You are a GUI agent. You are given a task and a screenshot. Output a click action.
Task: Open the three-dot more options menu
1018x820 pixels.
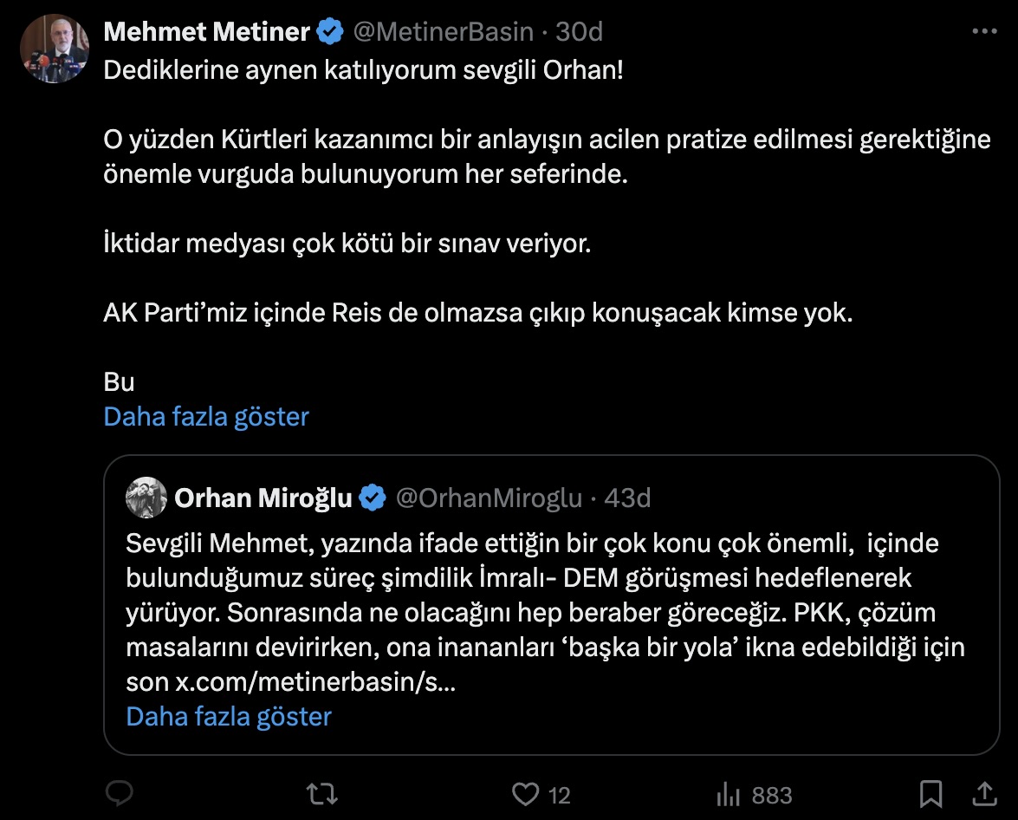pyautogui.click(x=985, y=32)
